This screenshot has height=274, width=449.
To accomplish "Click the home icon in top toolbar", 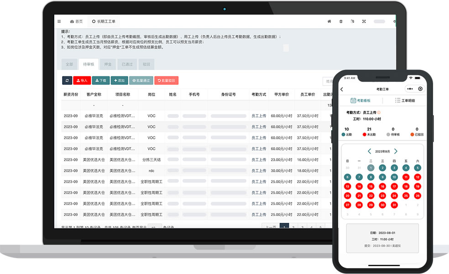I will coord(329,21).
